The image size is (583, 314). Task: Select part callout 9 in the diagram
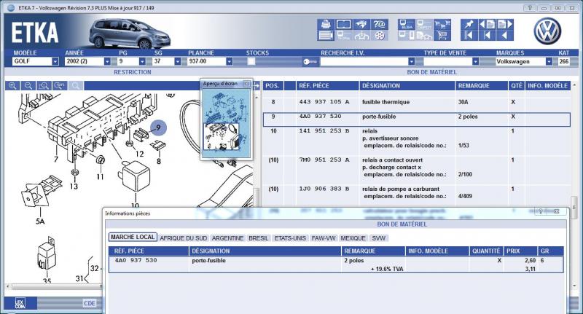coord(158,127)
